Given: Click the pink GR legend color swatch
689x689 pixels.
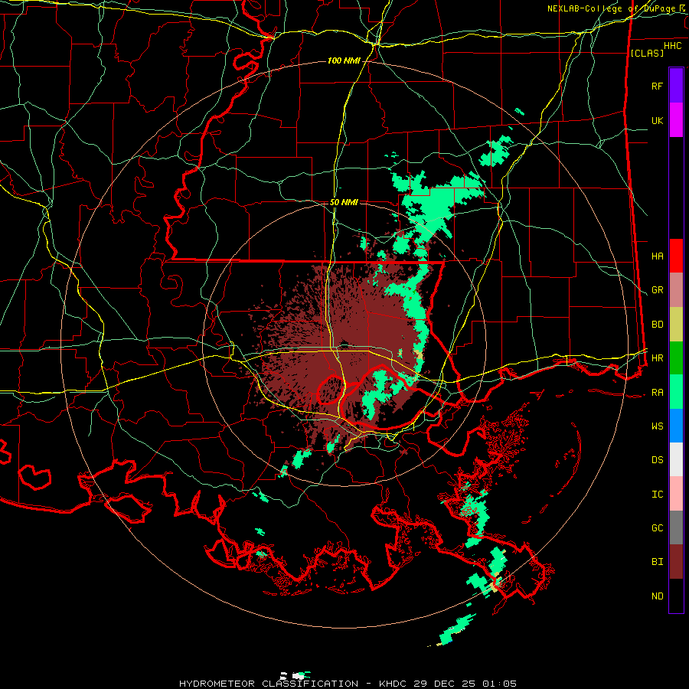Looking at the screenshot, I should coord(676,290).
